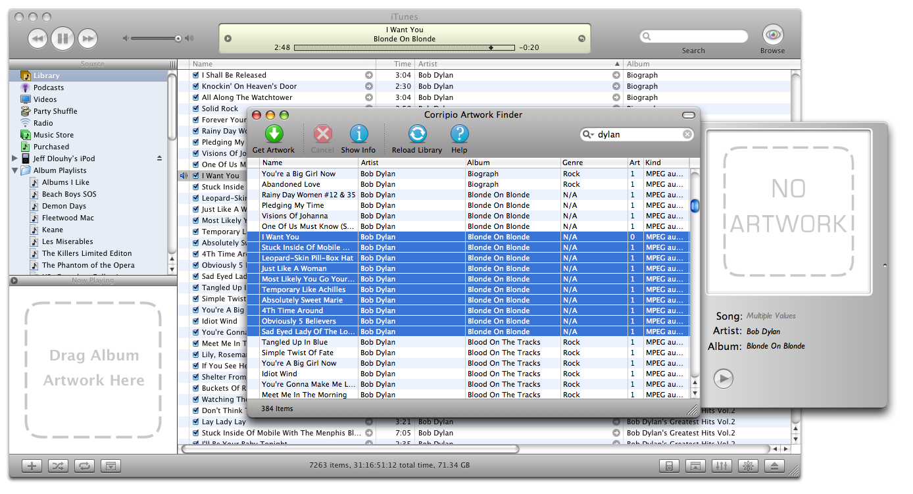Screen dimensions: 913x494
Task: Uncheck Knockin' On Heaven's Door checkbox
Action: tap(196, 86)
